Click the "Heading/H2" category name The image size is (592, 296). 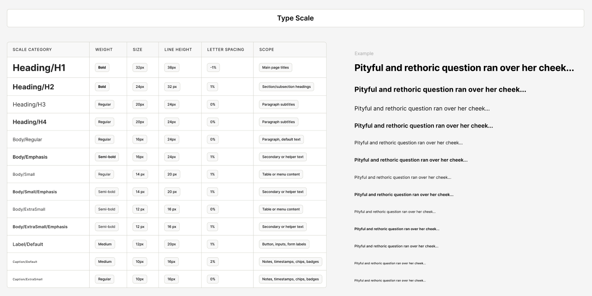pyautogui.click(x=34, y=87)
